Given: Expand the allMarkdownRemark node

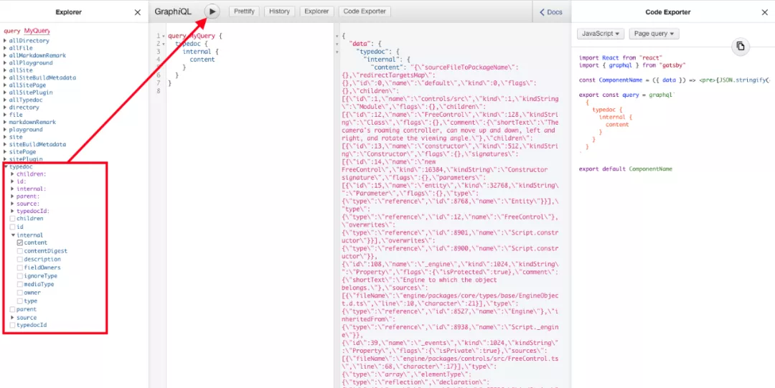Looking at the screenshot, I should pos(6,55).
